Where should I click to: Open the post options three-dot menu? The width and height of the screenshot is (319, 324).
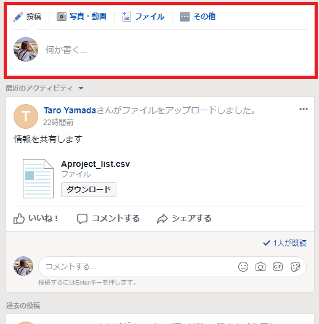304,109
